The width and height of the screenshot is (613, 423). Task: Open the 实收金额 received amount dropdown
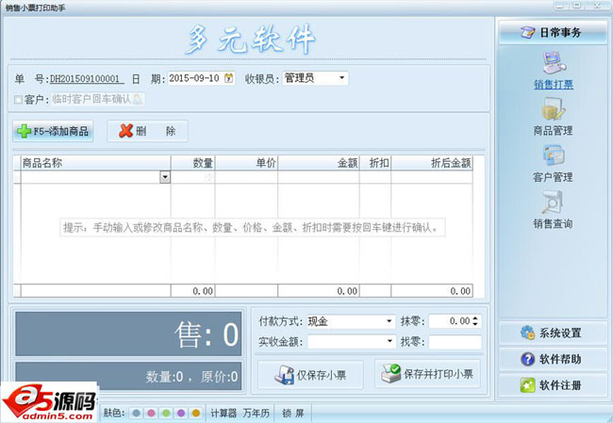point(389,341)
